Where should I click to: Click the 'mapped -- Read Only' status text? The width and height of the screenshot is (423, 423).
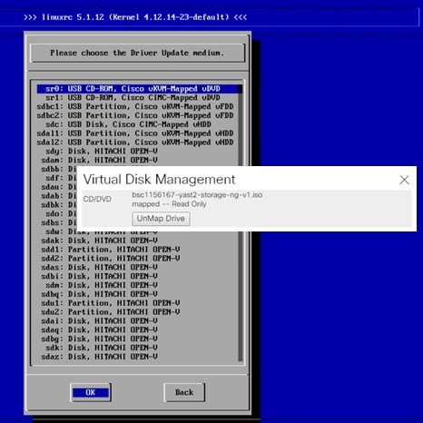[x=169, y=204]
